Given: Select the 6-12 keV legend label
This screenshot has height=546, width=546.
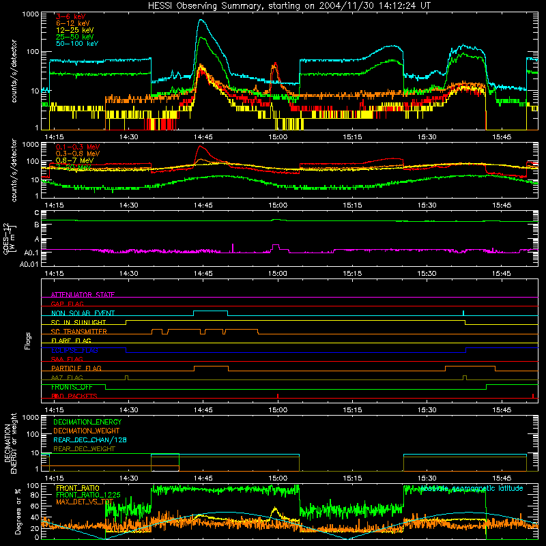Looking at the screenshot, I should (73, 23).
